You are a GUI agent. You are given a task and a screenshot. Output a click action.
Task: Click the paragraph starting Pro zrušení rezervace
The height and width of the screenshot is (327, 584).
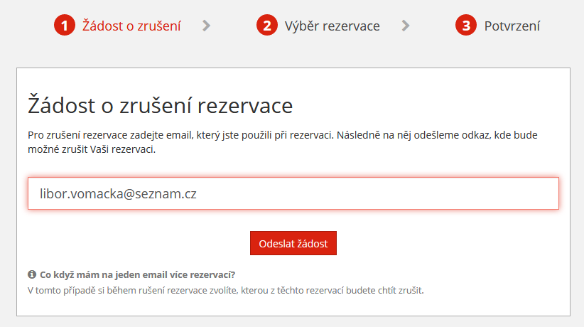tap(282, 142)
